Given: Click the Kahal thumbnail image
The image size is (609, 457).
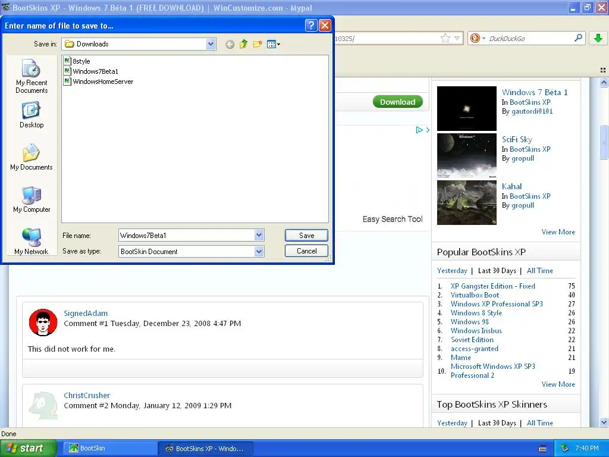Looking at the screenshot, I should [x=466, y=202].
